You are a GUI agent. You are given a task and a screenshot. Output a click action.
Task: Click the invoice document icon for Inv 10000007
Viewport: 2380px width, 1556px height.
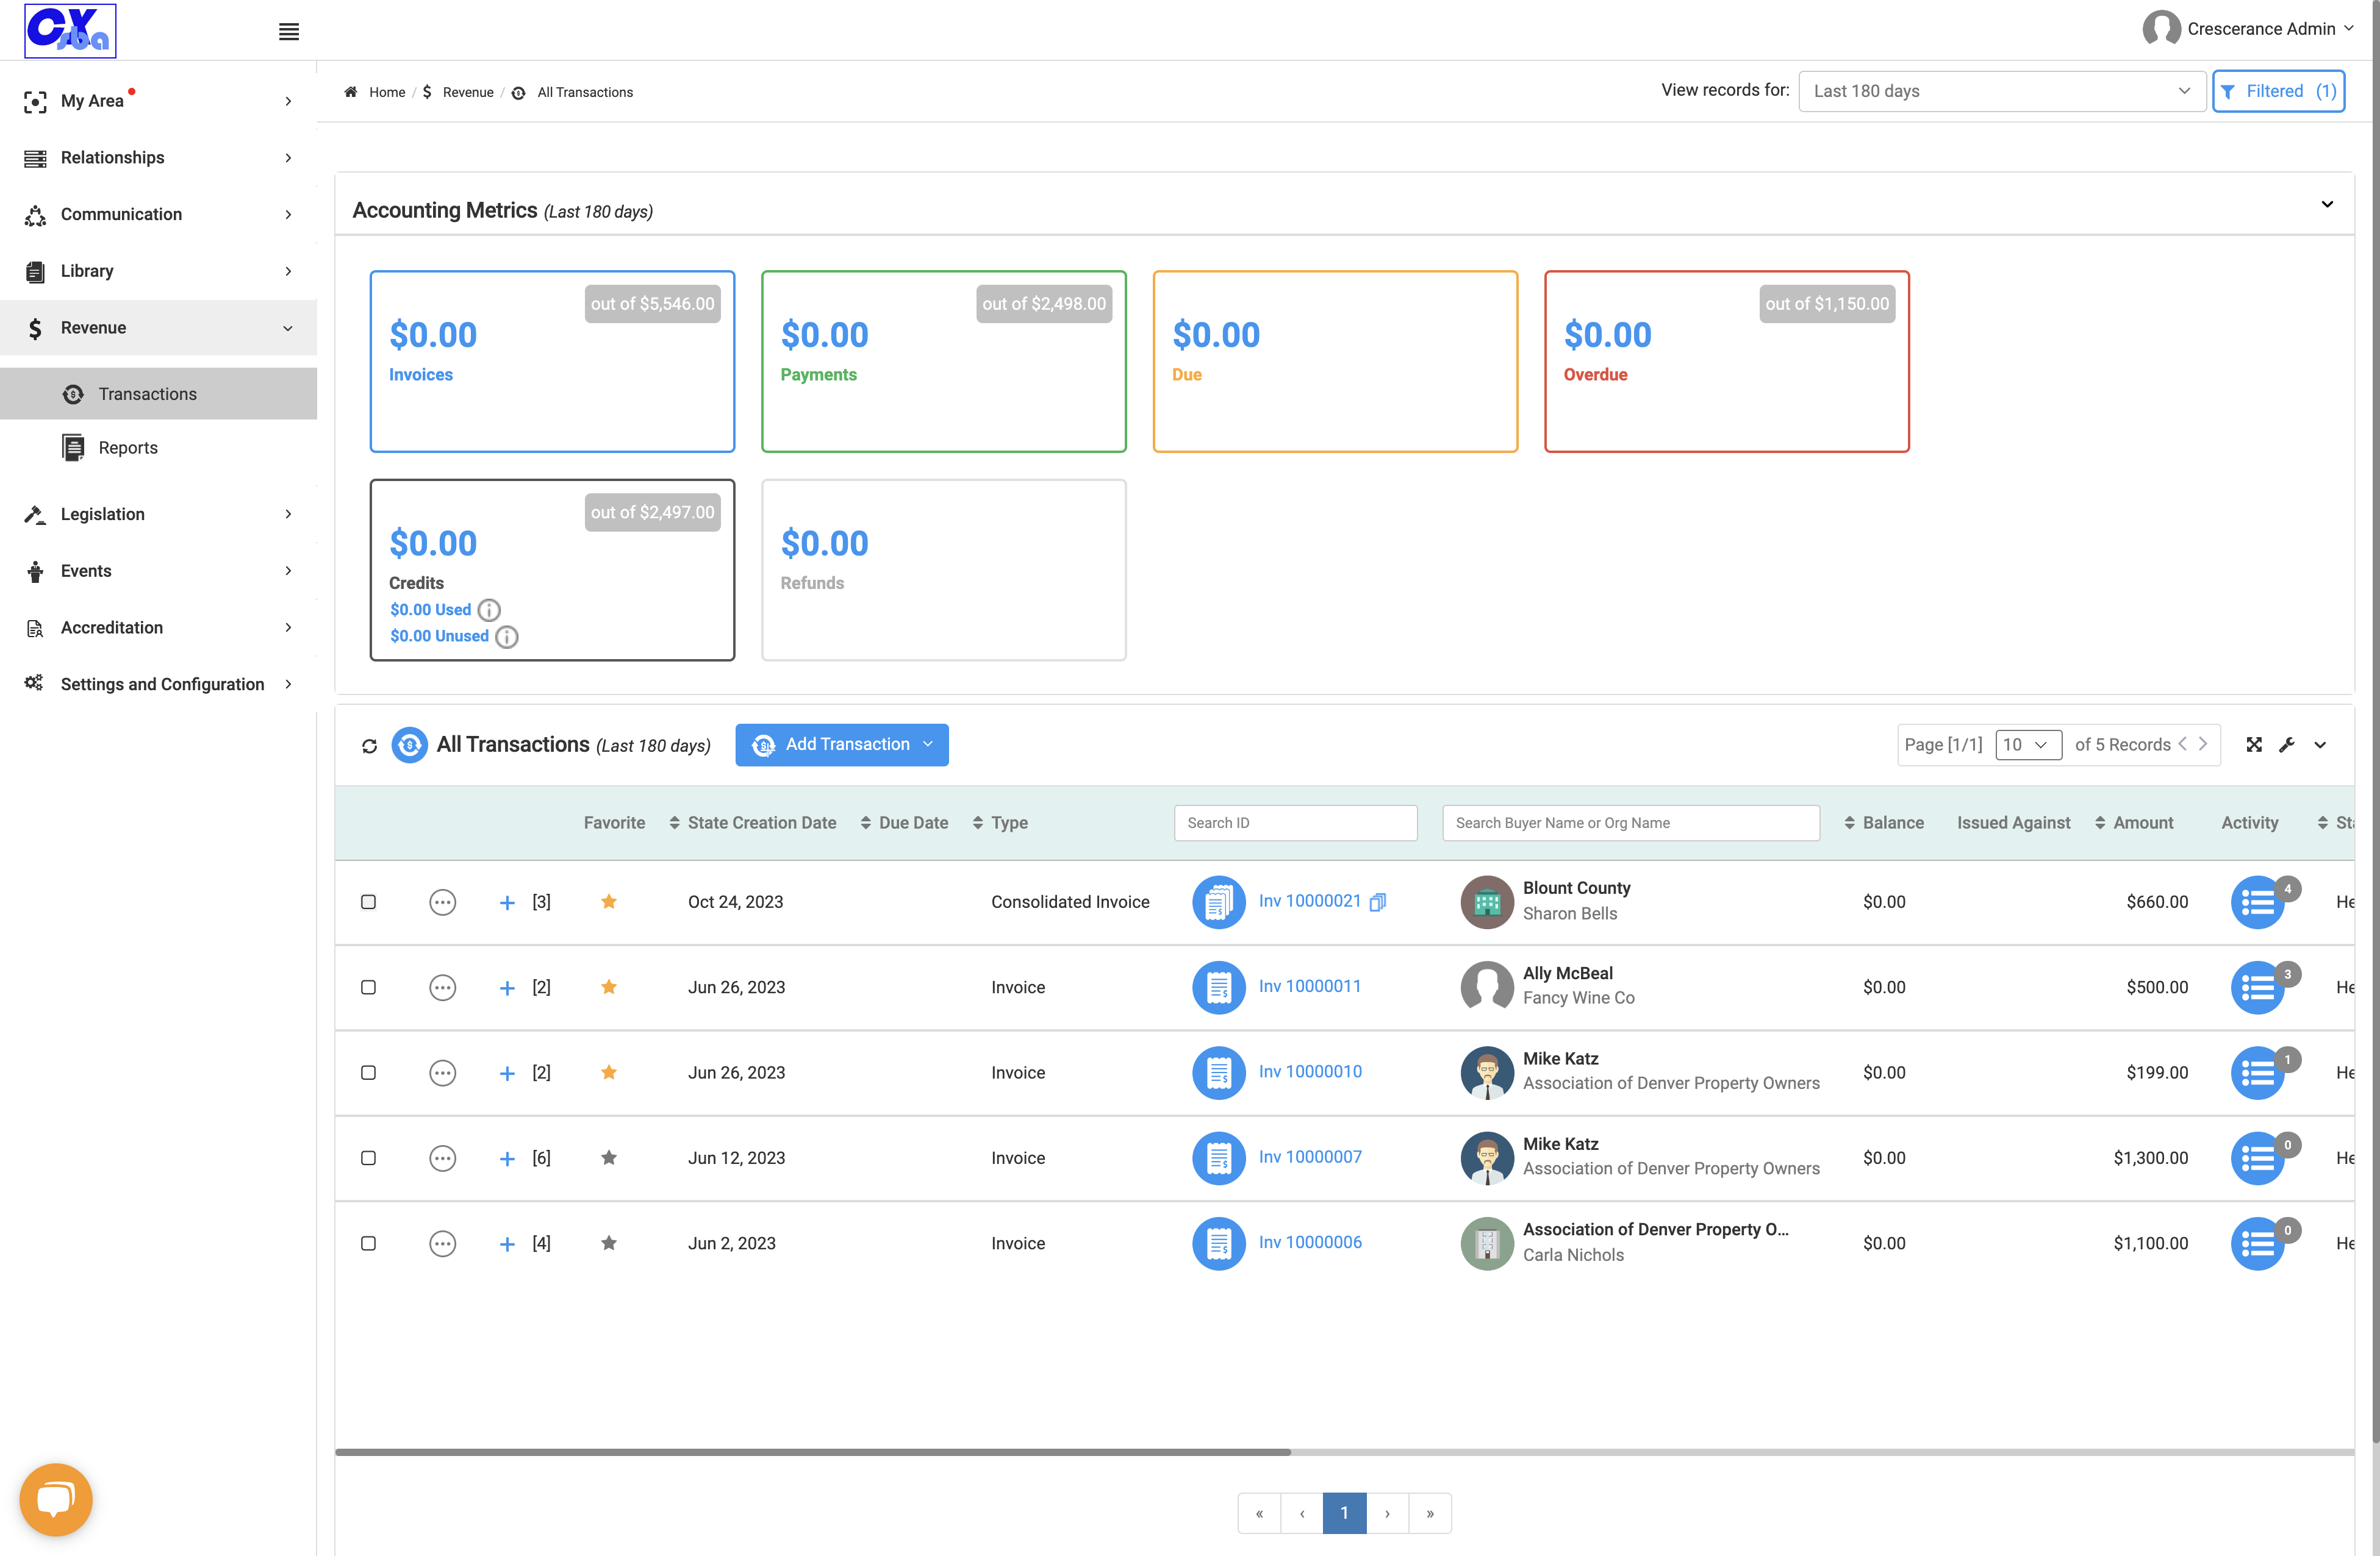click(x=1218, y=1158)
